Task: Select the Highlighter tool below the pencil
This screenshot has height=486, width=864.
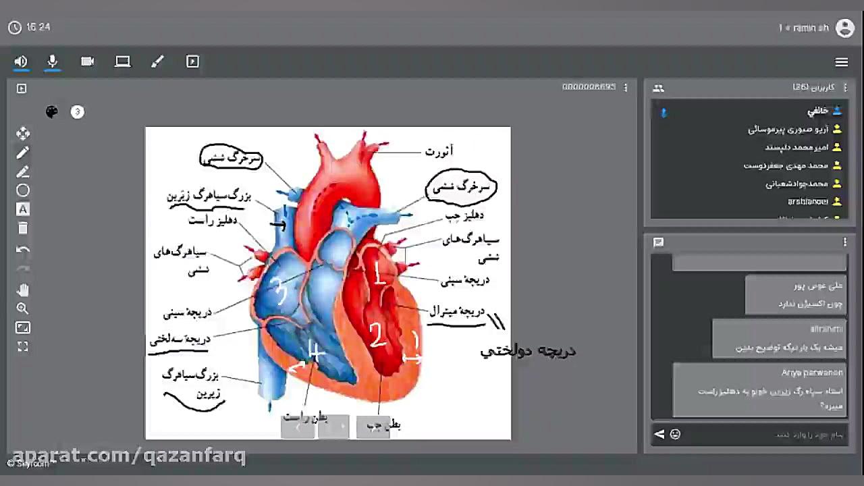Action: click(x=23, y=171)
